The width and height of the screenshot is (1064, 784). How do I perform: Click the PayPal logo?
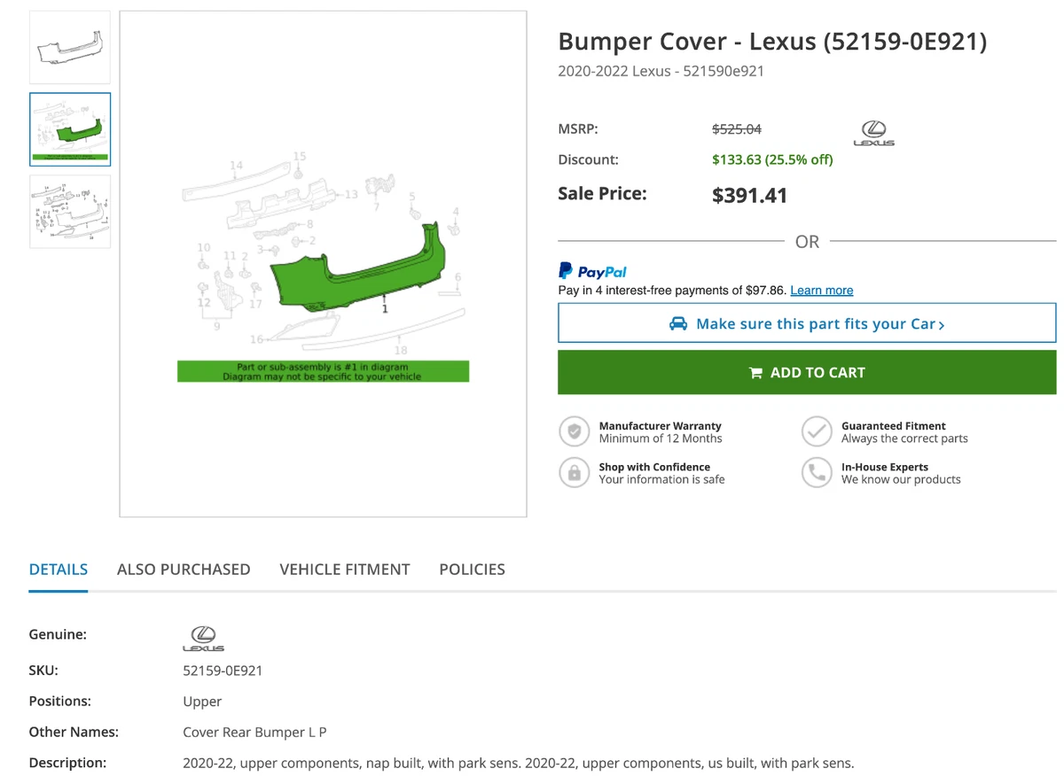pos(592,271)
